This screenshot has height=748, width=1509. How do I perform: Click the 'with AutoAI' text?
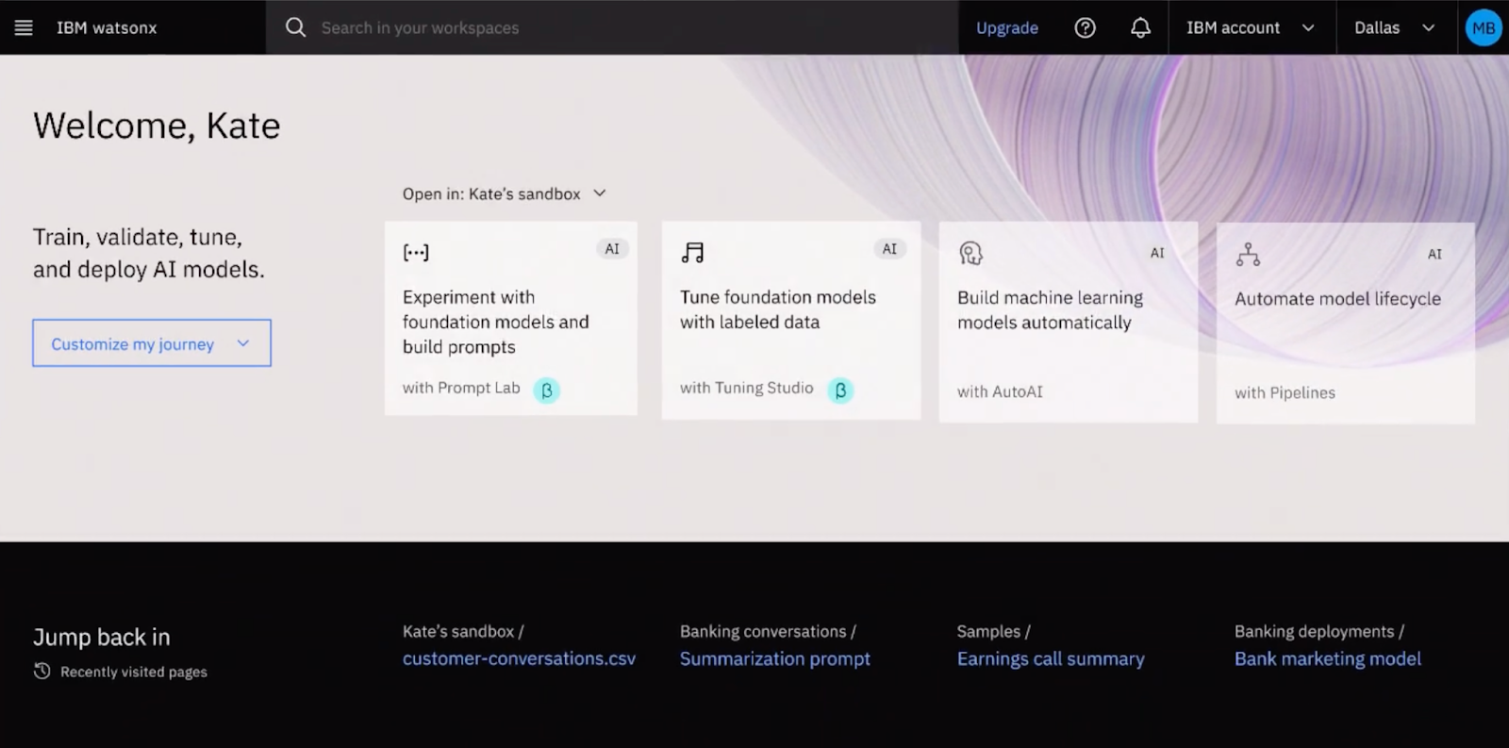point(1000,391)
